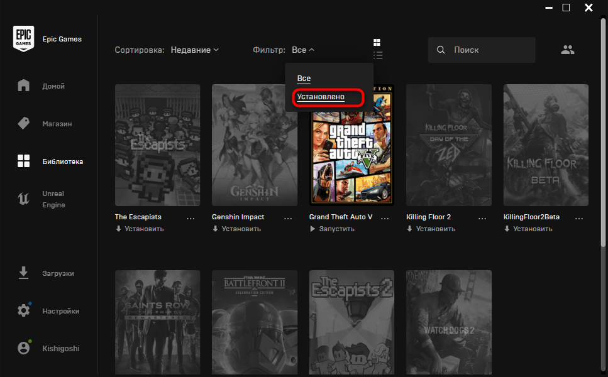Open Saints Row The Third cover thumbnail

157,323
